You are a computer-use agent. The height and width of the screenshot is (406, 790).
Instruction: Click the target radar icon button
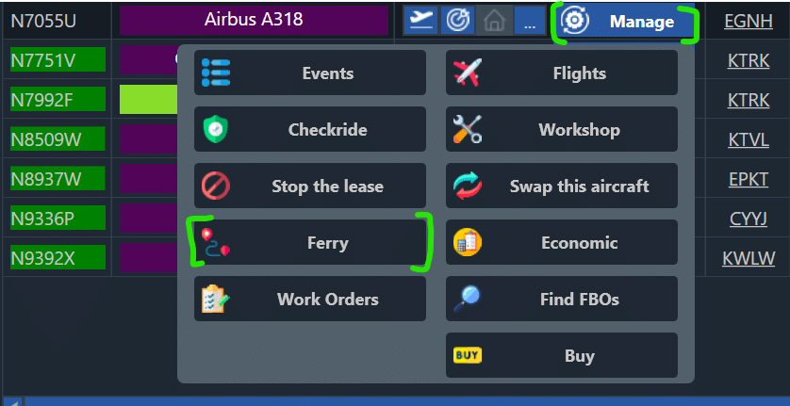(457, 21)
